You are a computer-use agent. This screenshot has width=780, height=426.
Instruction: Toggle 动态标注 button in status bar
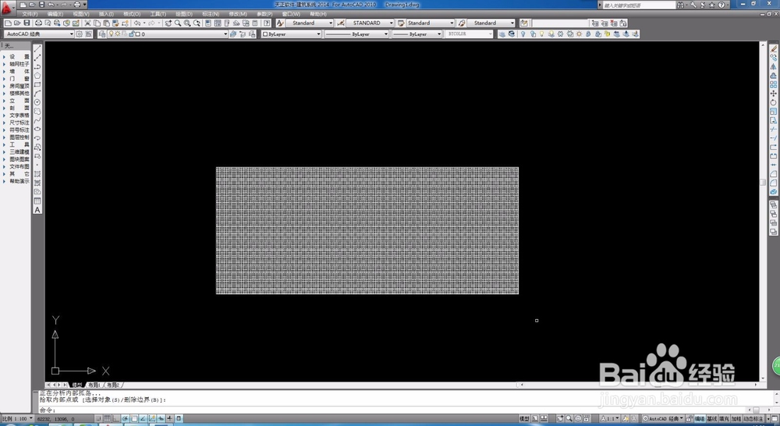[753, 418]
